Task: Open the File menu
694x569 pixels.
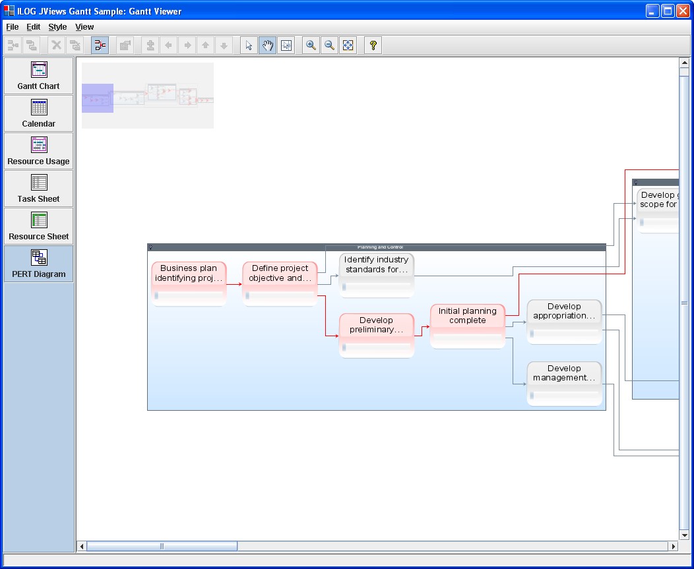Action: 13,27
